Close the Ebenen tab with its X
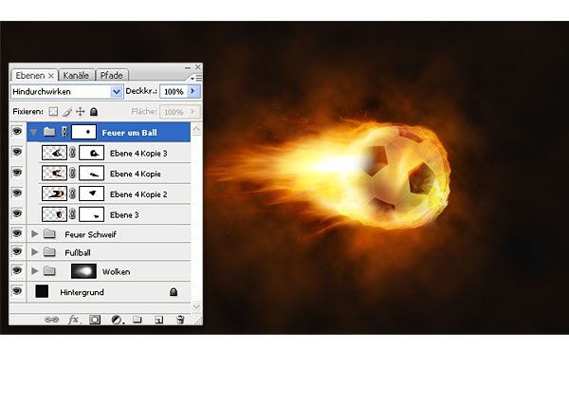 coord(51,76)
